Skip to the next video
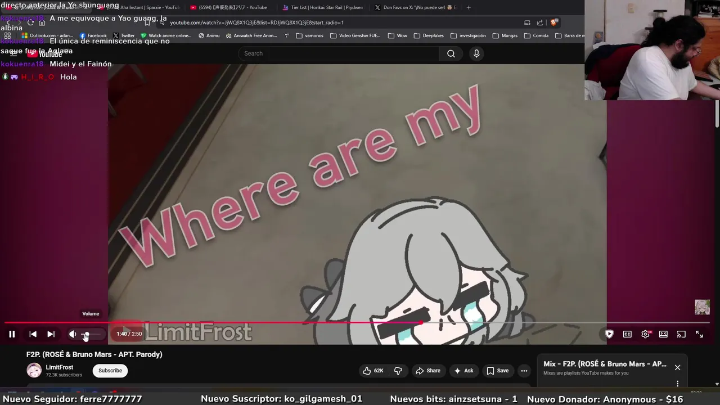Viewport: 720px width, 405px height. coord(51,334)
